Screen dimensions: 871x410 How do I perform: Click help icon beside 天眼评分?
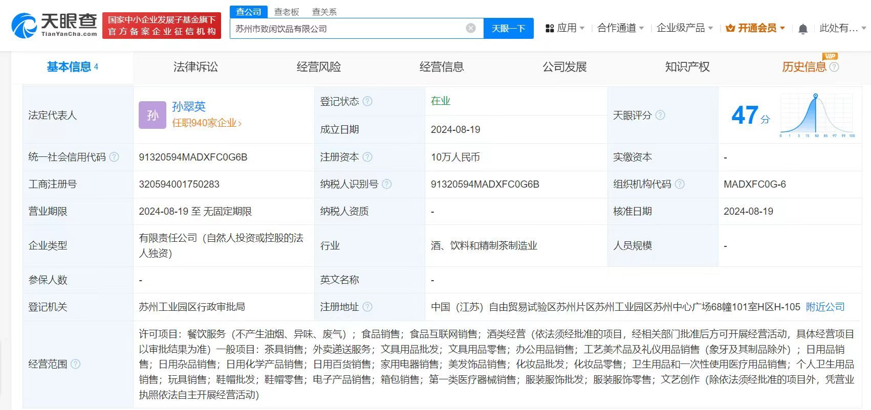pos(660,115)
